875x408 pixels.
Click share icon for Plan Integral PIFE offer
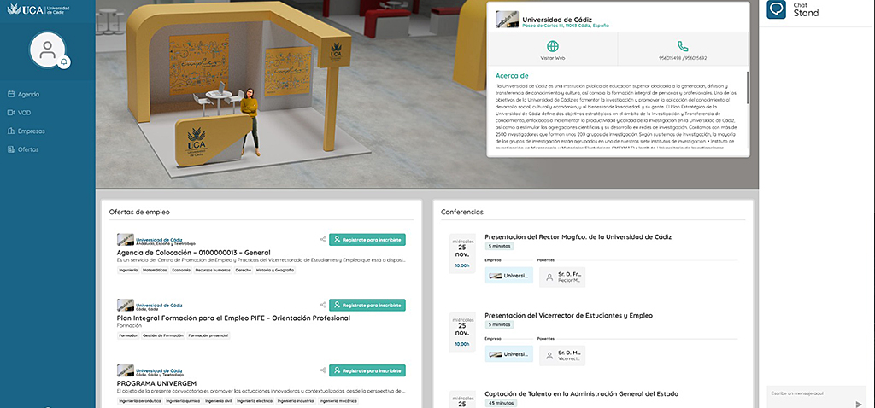pyautogui.click(x=322, y=305)
